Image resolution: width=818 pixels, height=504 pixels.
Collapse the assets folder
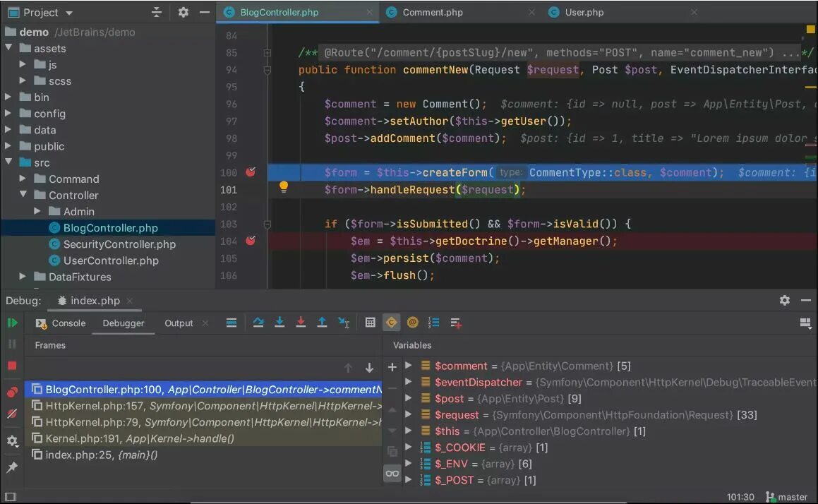(x=8, y=47)
